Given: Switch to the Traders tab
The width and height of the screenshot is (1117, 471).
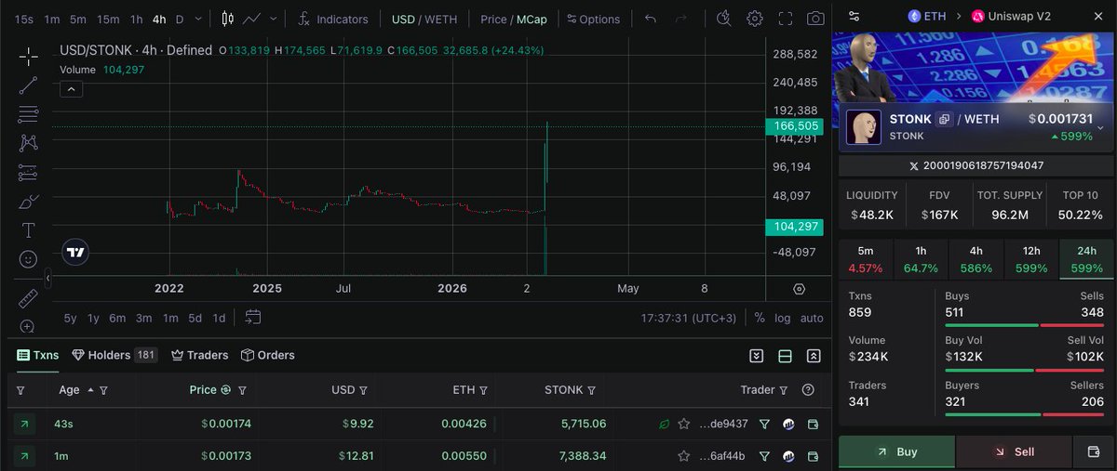Looking at the screenshot, I should [x=199, y=355].
